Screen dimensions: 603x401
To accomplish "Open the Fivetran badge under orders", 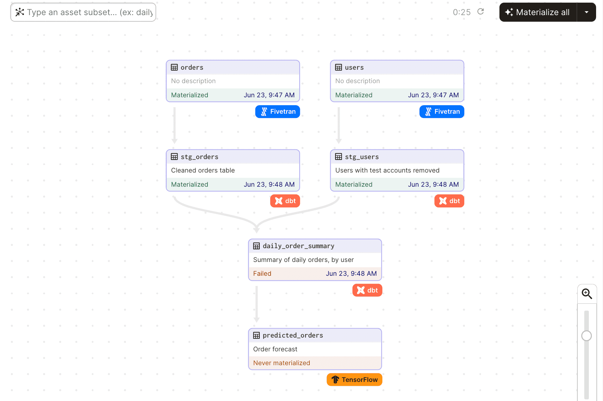I will (277, 111).
